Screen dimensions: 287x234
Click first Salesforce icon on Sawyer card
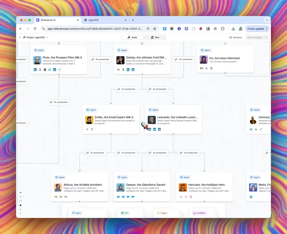[118, 197]
